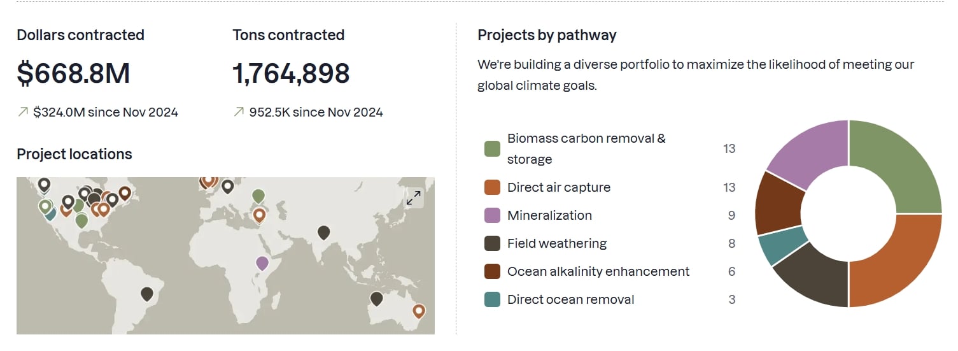Viewport: 958px width, 351px height.
Task: Select the orange pin in eastern Australia
Action: pos(418,311)
